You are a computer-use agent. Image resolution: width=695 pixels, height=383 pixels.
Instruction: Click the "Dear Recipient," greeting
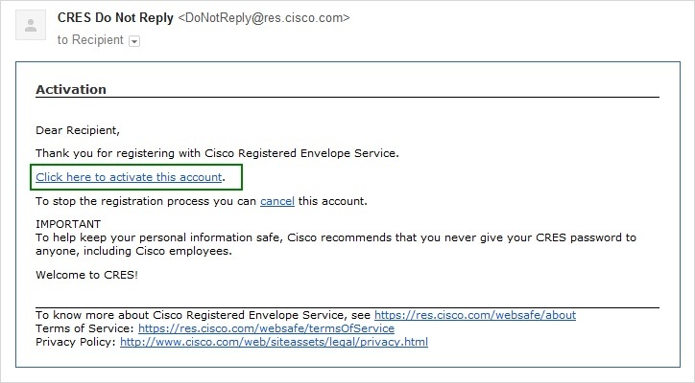tap(78, 129)
